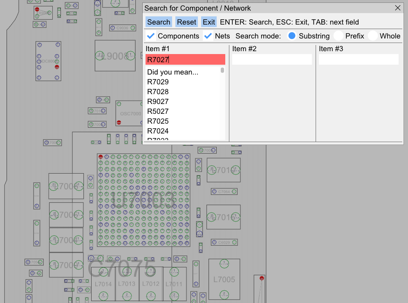Select the OSC7000 oscillator component
The image size is (408, 303).
point(129,113)
